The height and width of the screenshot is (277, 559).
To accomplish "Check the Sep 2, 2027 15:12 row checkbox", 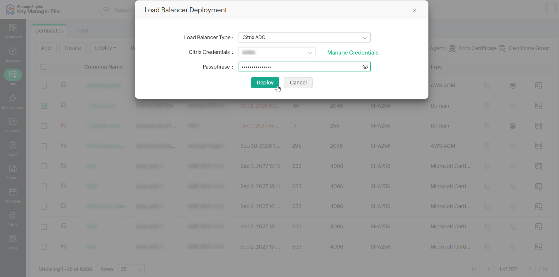I will coord(44,166).
